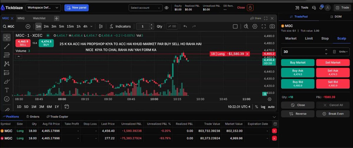Image resolution: width=353 pixels, height=148 pixels.
Task: Select the trend line drawing tool
Action: pos(7,46)
